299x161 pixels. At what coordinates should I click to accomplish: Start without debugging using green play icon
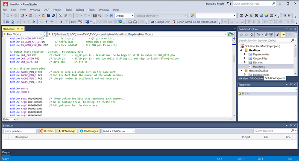tap(107, 16)
